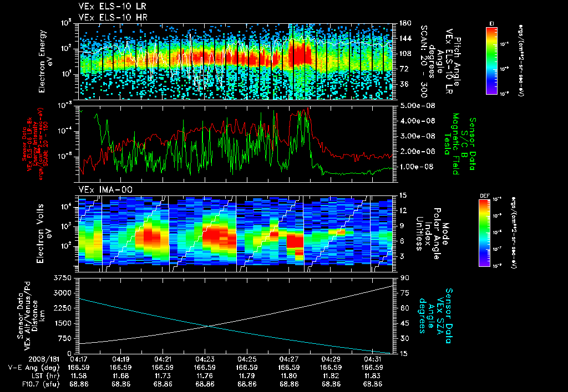Click the altitude tick '3750'
Screen dimensions: 568x392
pos(62,278)
